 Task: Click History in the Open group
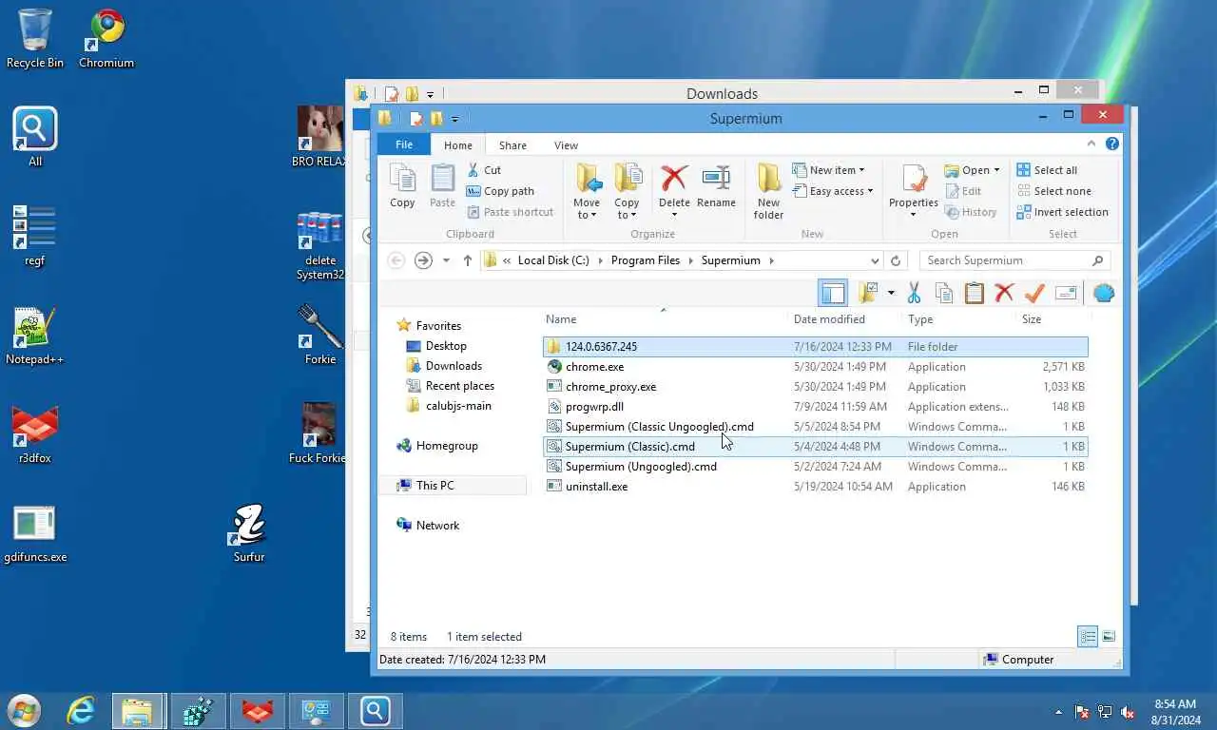tap(971, 212)
